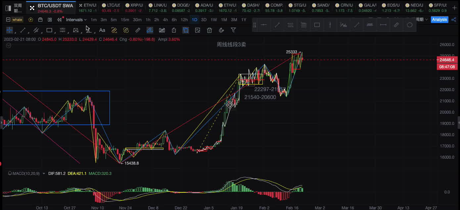The height and width of the screenshot is (210, 460).
Task: Choose the rectangle shape tool
Action: point(49,30)
